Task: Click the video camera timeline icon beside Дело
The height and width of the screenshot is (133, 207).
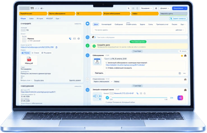Action: pos(88,24)
